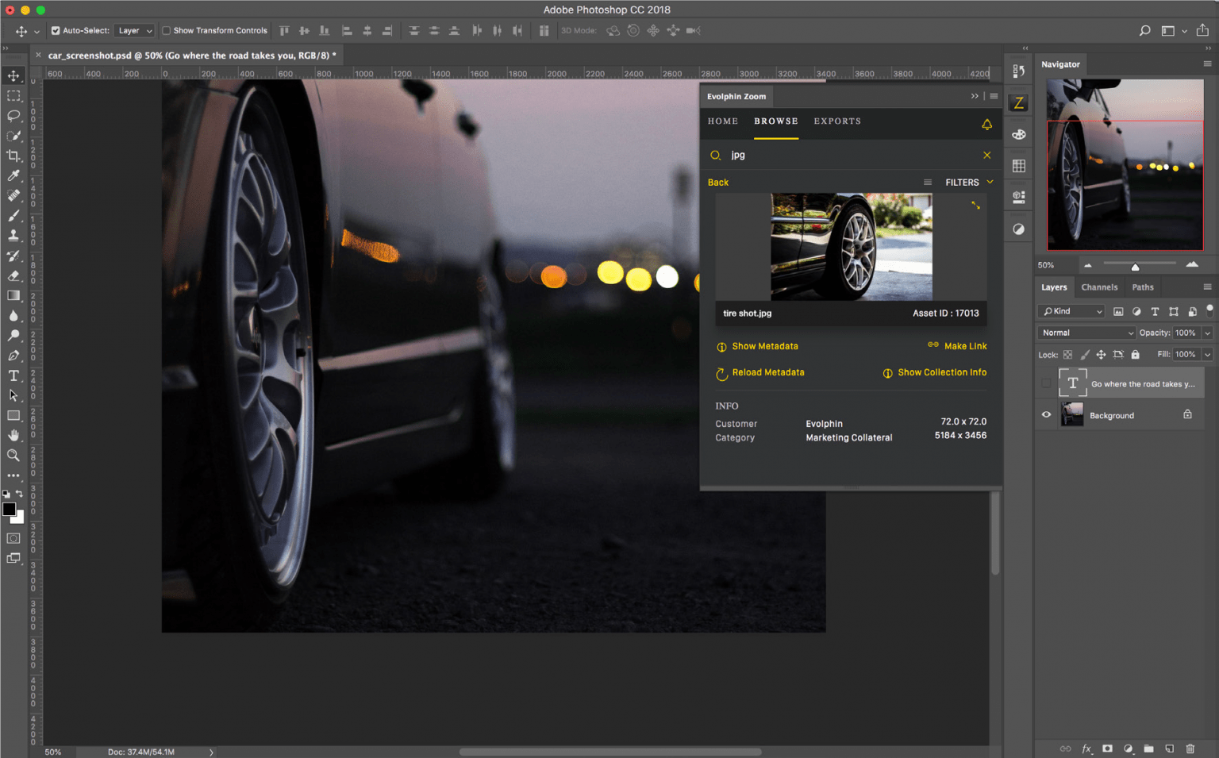Select the Rectangular Marquee tool
Viewport: 1219px width, 758px height.
point(13,96)
